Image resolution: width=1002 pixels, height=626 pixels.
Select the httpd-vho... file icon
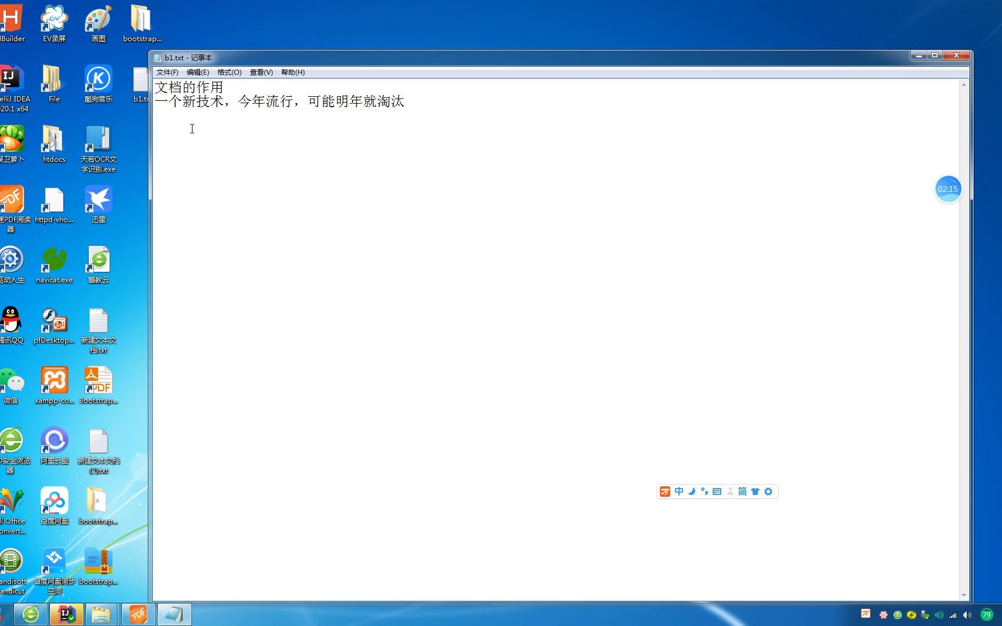coord(54,205)
